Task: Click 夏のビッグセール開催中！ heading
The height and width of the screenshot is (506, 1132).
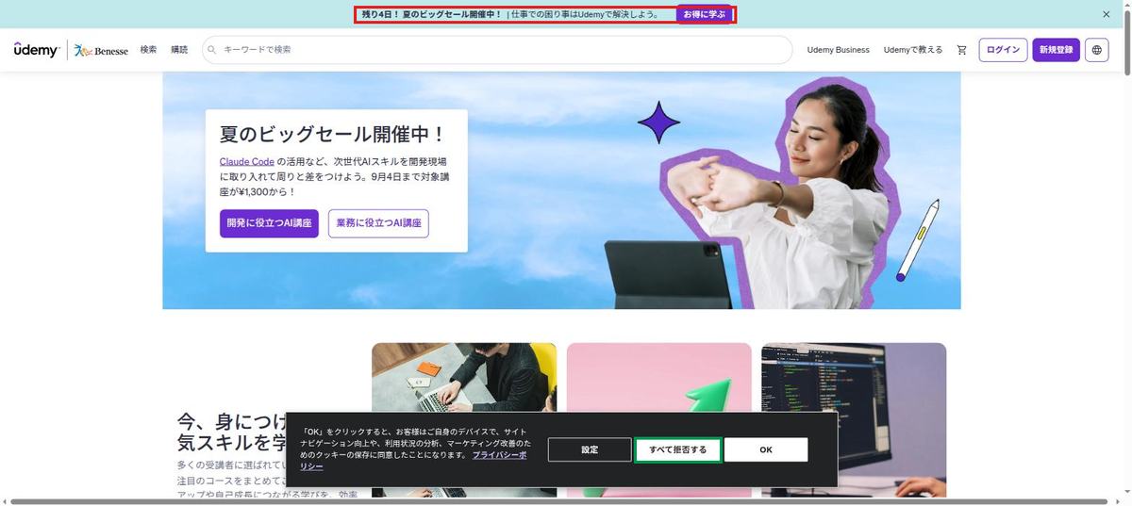Action: 332,134
